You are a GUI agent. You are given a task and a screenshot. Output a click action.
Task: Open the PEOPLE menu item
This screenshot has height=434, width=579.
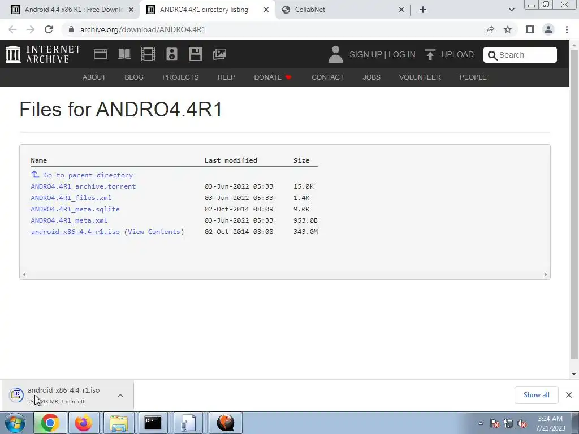[473, 77]
